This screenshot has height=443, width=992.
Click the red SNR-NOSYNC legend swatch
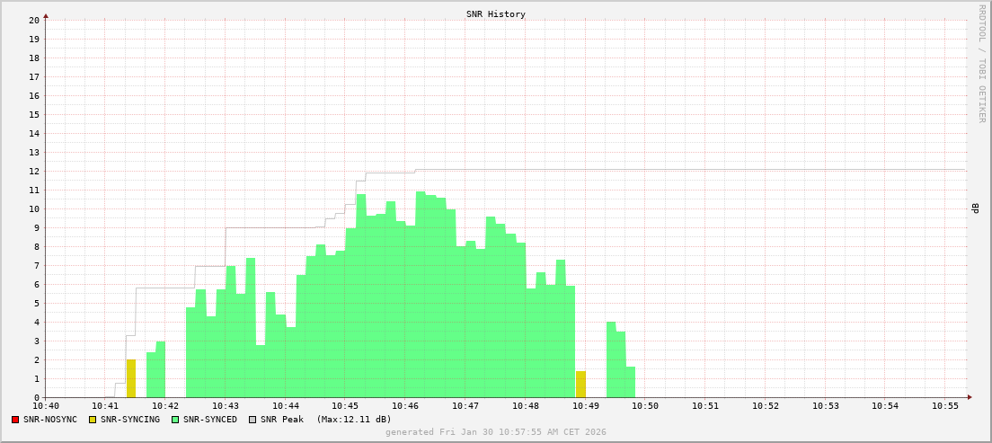pyautogui.click(x=15, y=420)
